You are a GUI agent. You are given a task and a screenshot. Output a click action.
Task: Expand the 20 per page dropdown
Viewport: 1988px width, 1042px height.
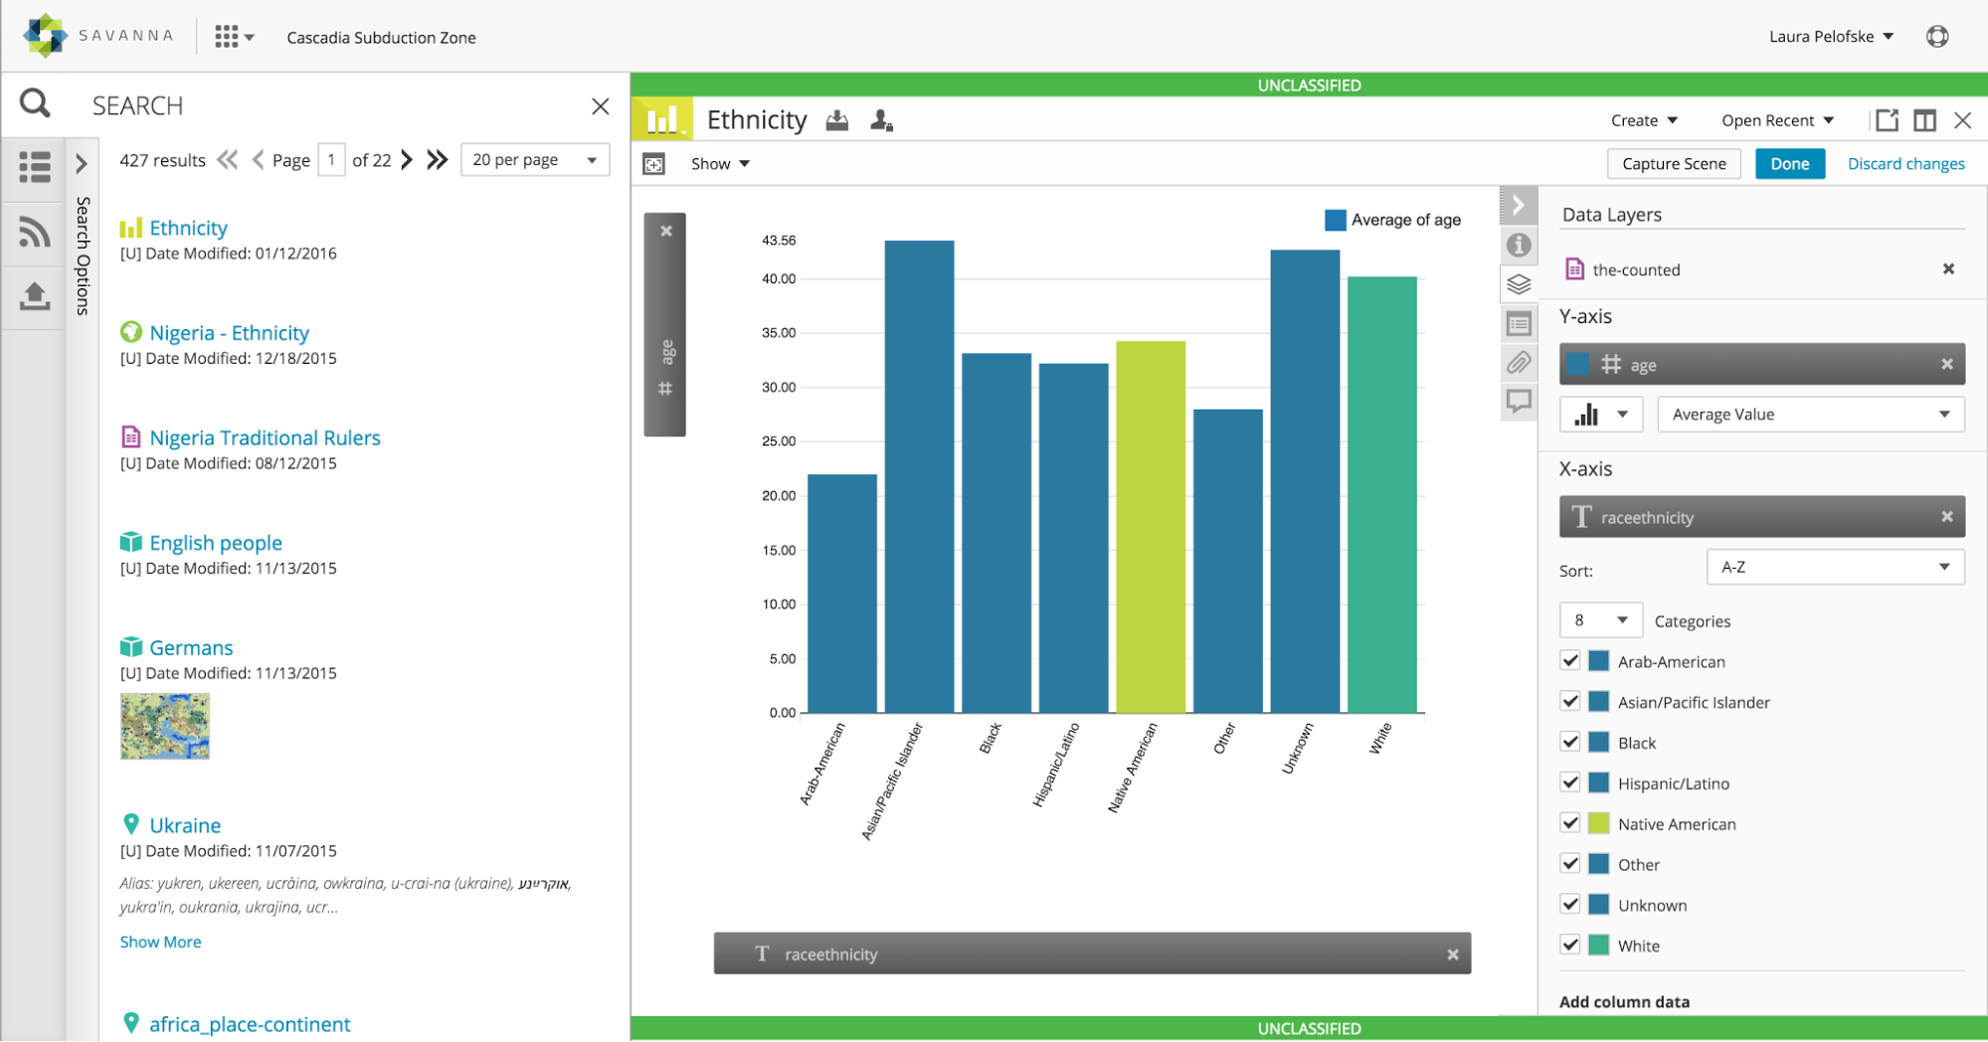535,160
